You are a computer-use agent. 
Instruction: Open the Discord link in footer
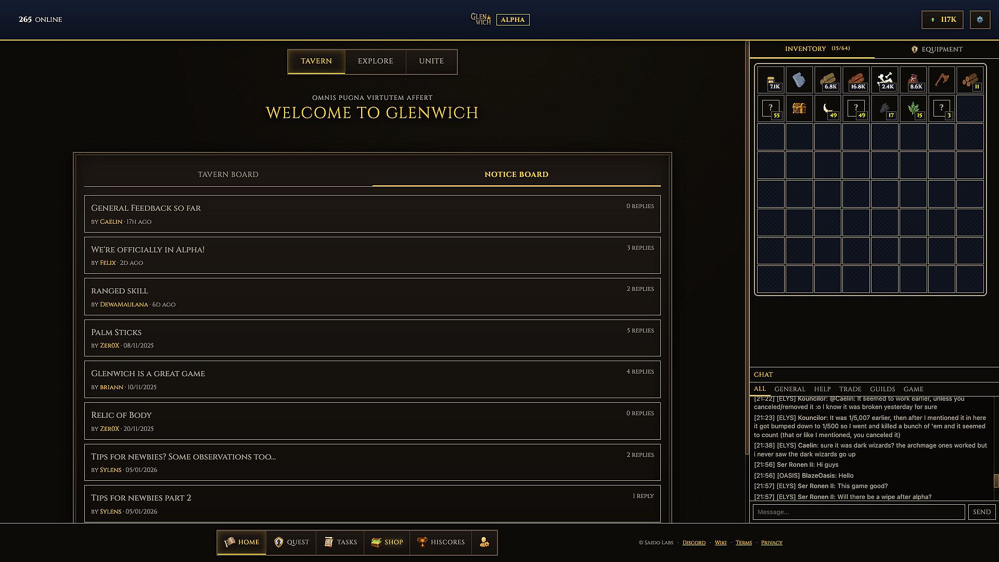point(694,543)
